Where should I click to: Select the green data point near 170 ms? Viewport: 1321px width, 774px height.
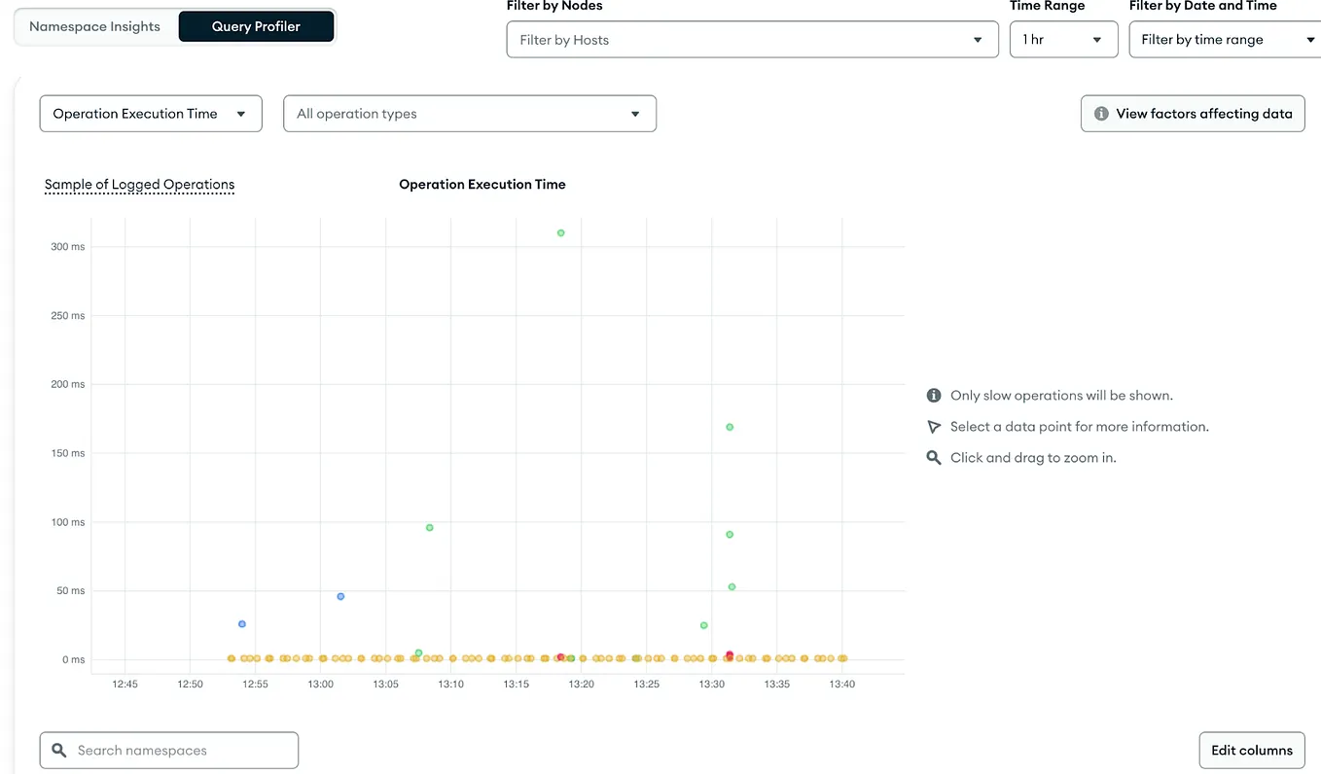pos(730,426)
